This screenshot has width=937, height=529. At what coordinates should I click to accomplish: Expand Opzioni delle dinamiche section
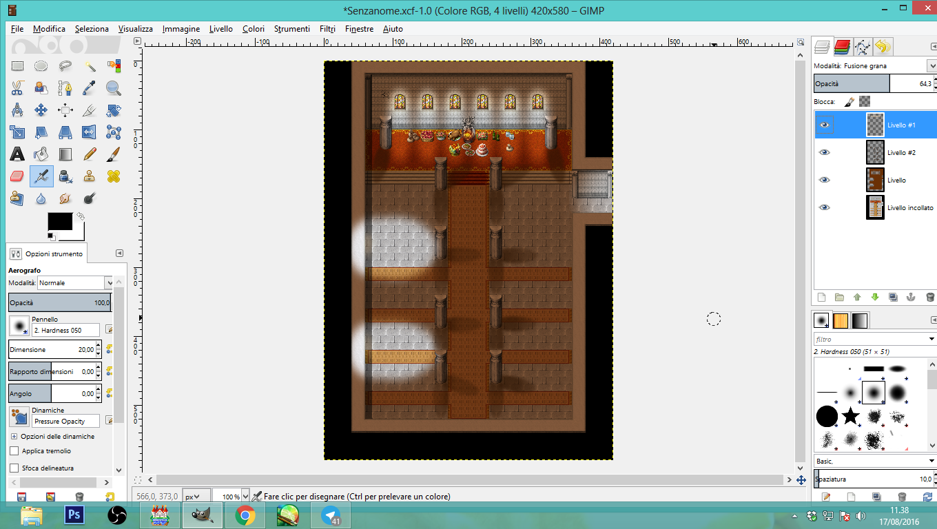click(x=14, y=437)
